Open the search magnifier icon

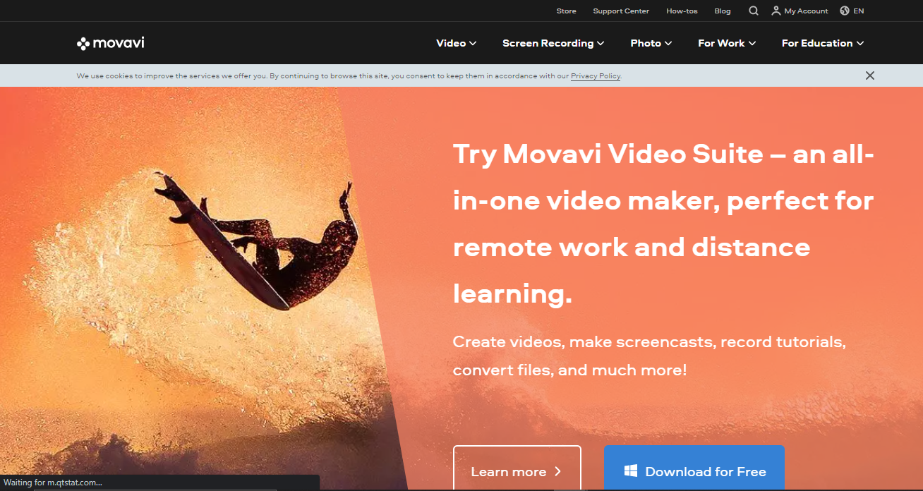(754, 11)
